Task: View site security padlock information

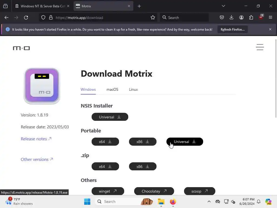Action: pyautogui.click(x=51, y=18)
